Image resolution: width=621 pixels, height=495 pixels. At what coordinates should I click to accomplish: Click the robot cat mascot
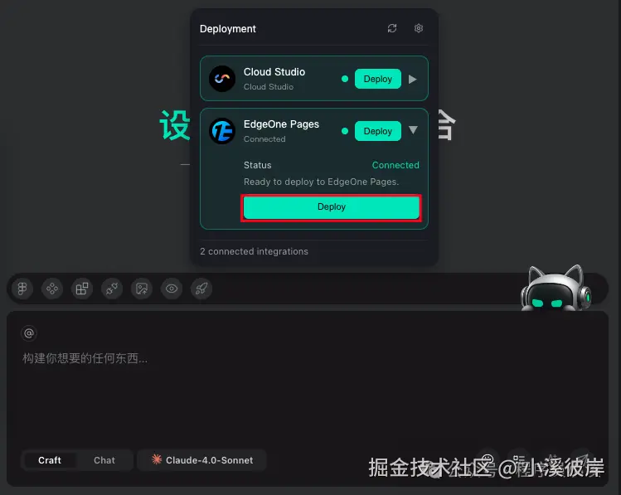[556, 289]
